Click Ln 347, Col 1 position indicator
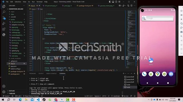This screenshot has width=183, height=102. coord(89,96)
